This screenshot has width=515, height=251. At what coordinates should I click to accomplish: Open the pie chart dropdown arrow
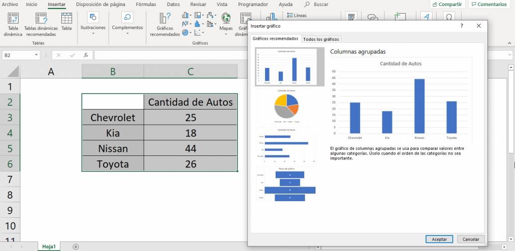191,33
